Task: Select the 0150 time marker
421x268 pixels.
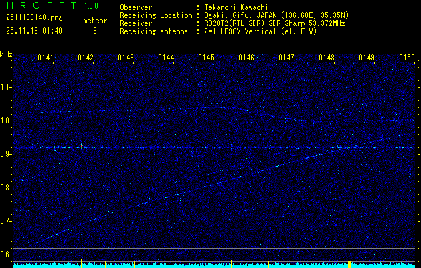Action: 407,58
